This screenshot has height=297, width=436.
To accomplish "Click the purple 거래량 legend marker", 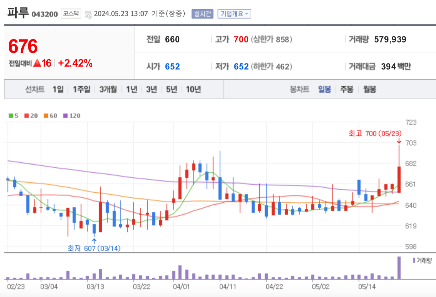I will 414,260.
